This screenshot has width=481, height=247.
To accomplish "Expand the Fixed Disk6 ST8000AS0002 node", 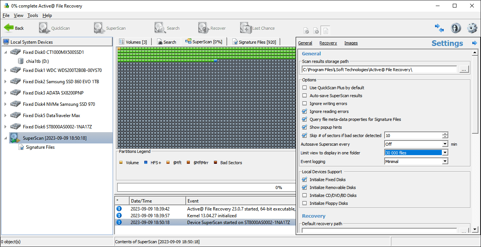I will tap(5, 127).
